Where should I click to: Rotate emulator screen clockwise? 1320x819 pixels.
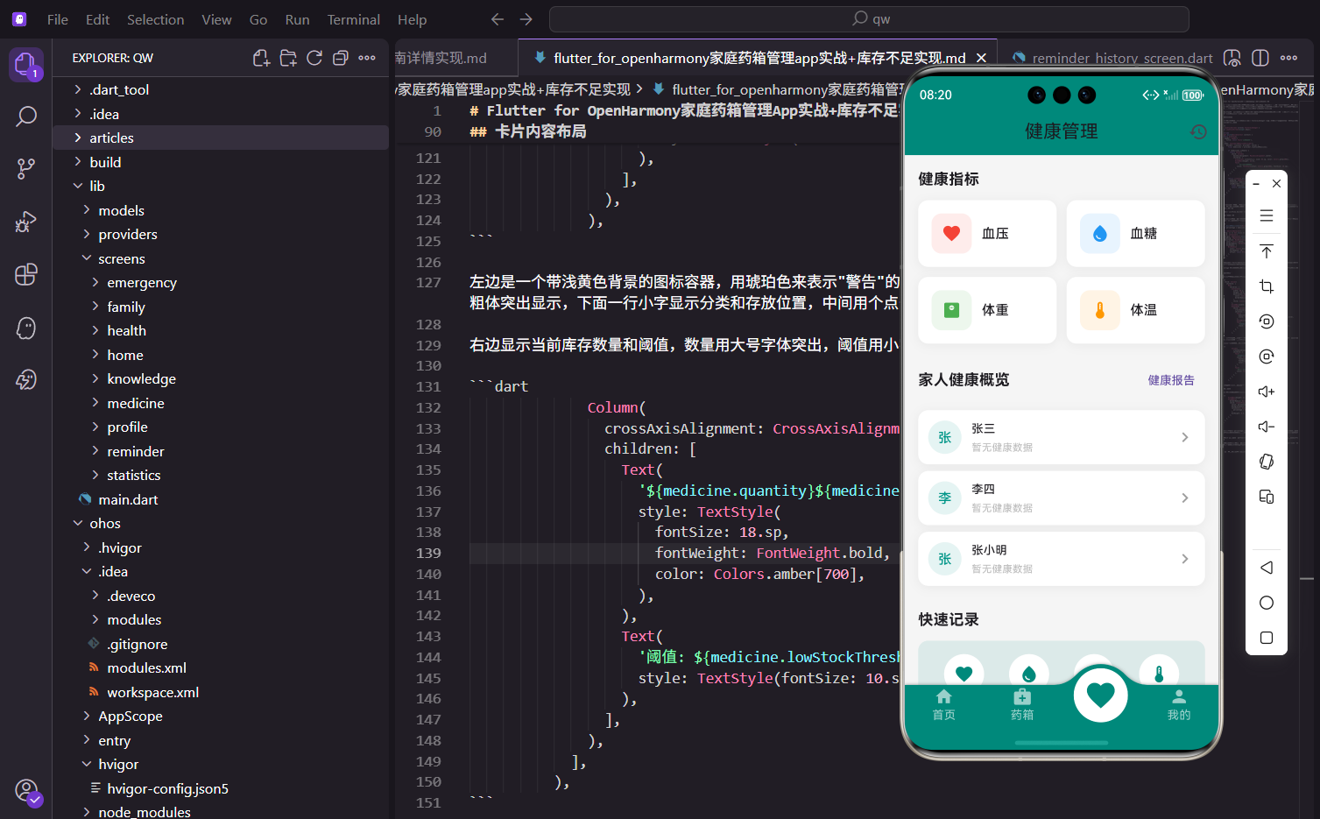pyautogui.click(x=1267, y=357)
